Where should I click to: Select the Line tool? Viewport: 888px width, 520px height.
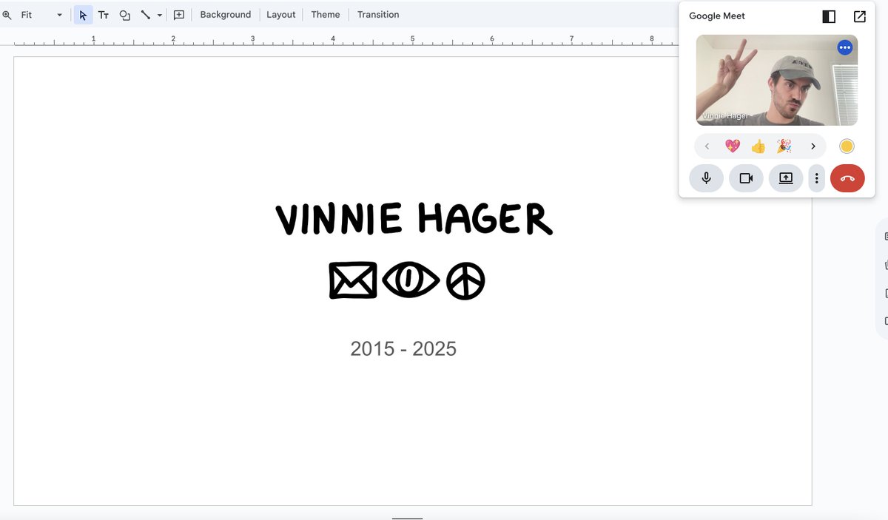coord(145,14)
